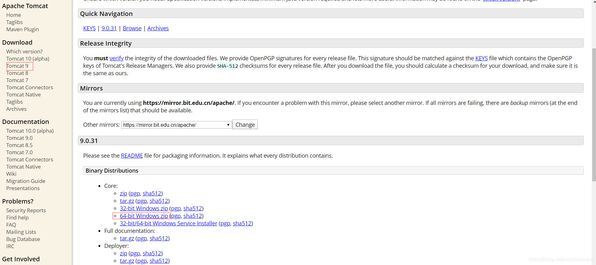Open KEYS link in Release Integrity paragraph
The height and width of the screenshot is (265, 596).
(481, 58)
